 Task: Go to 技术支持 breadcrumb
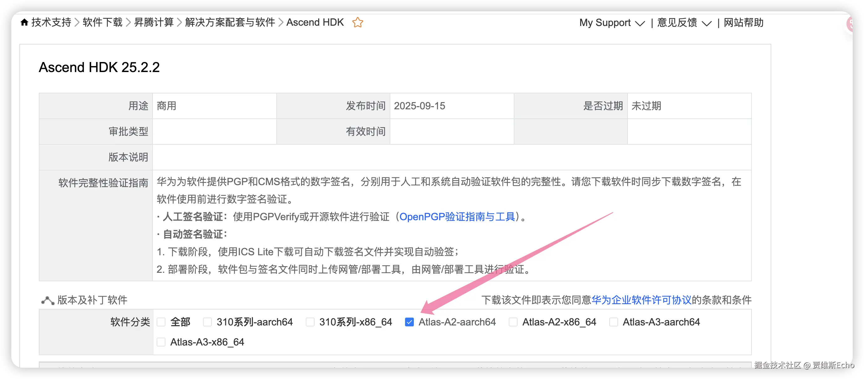coord(51,23)
